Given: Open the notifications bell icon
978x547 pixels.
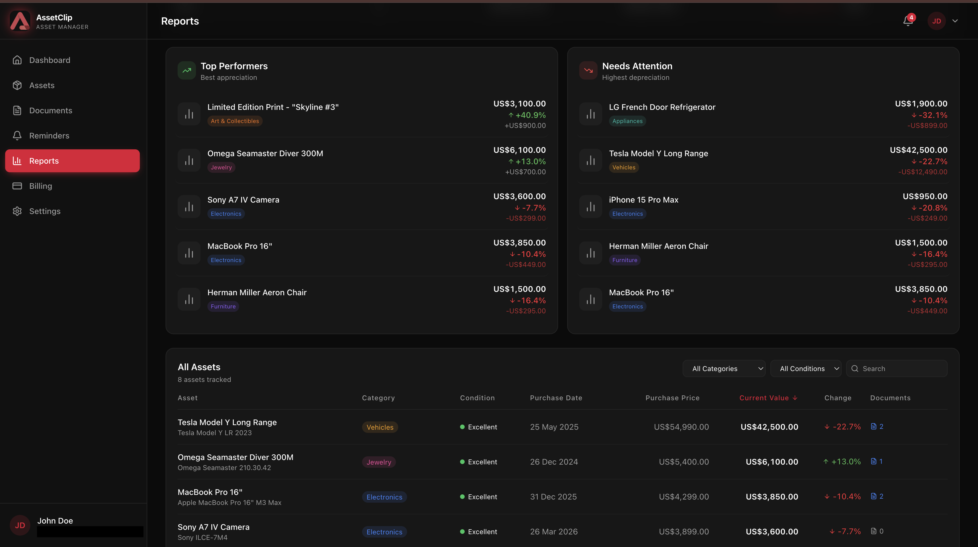Looking at the screenshot, I should 908,21.
